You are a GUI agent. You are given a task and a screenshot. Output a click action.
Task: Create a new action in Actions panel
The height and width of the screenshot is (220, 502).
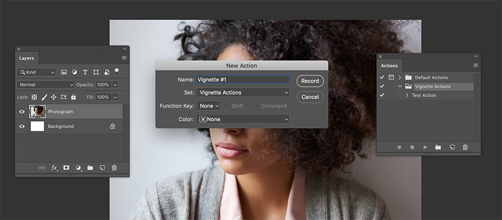click(452, 147)
